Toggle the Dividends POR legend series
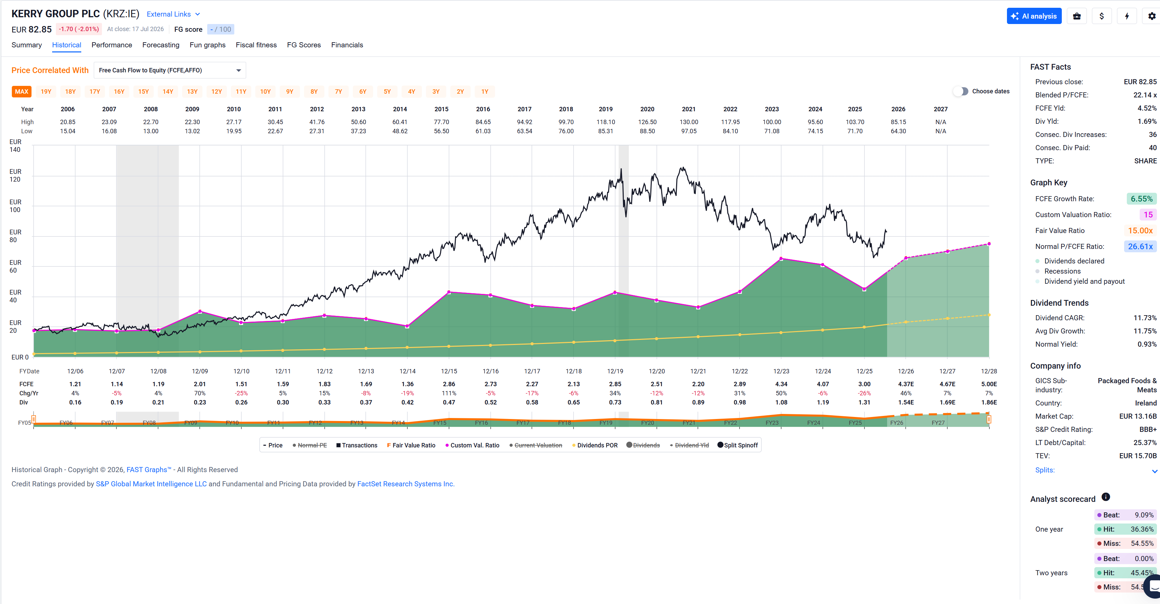The height and width of the screenshot is (604, 1160). tap(595, 445)
